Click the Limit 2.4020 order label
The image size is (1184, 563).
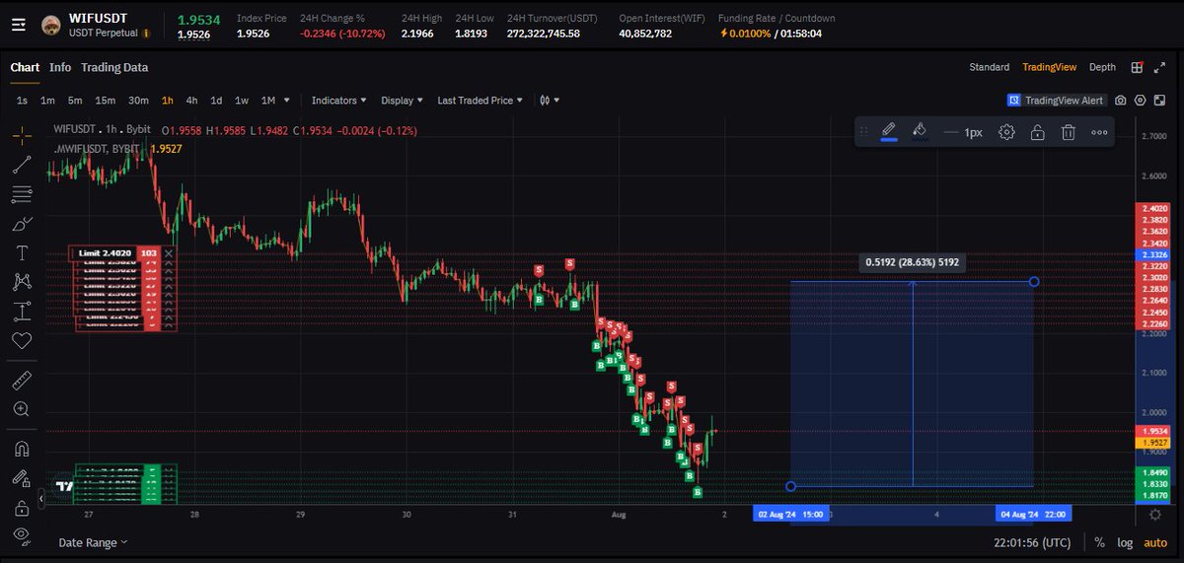[104, 253]
